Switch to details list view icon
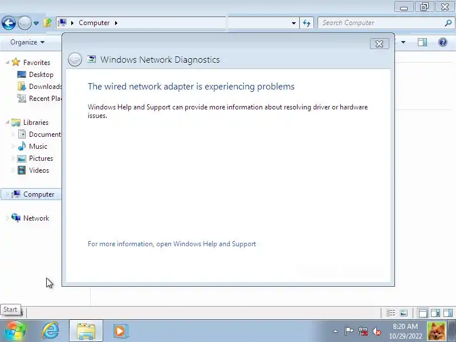This screenshot has height=342, width=456. [x=390, y=313]
